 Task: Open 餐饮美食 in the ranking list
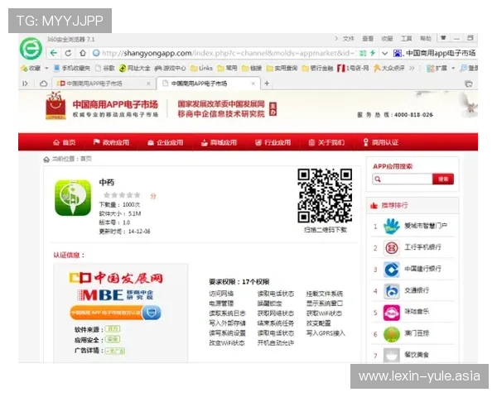[x=413, y=355]
